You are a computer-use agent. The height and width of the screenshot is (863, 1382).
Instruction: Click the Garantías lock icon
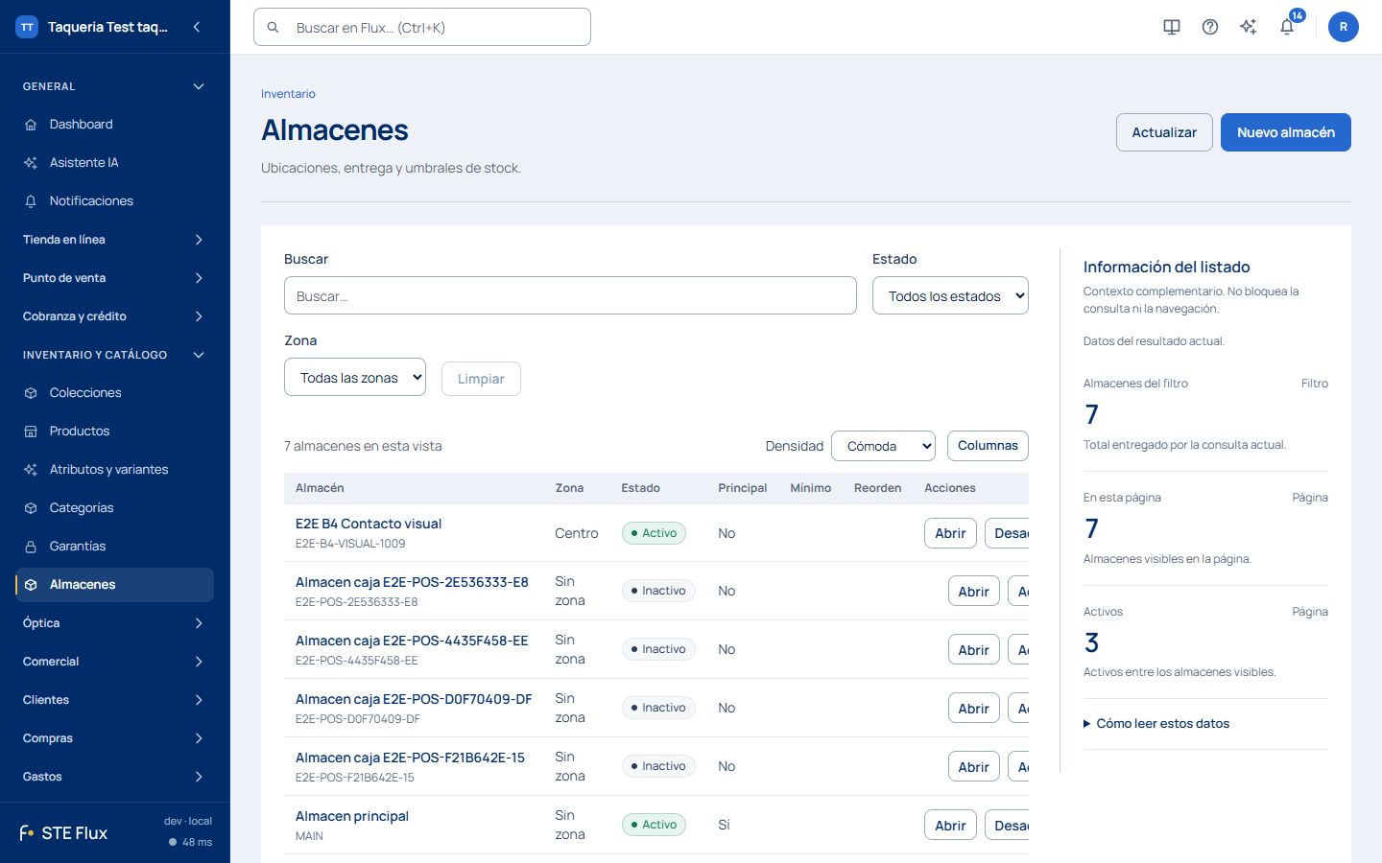[x=31, y=547]
